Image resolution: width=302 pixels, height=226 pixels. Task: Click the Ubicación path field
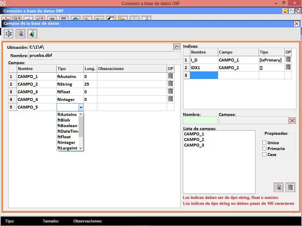click(101, 47)
